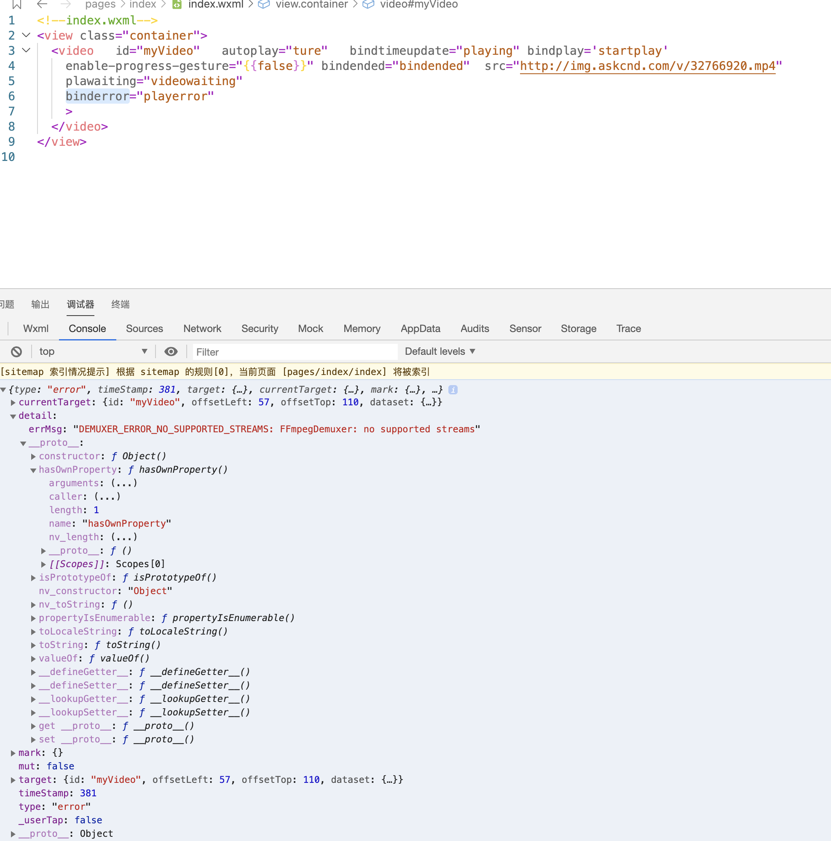Collapse the detail object node

[x=13, y=417]
